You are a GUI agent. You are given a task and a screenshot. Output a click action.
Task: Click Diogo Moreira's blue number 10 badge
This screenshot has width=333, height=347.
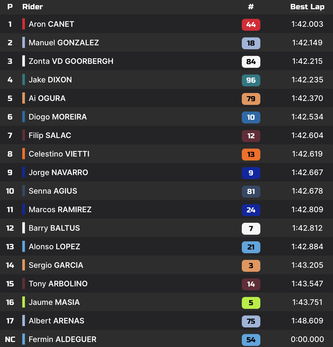pyautogui.click(x=251, y=117)
